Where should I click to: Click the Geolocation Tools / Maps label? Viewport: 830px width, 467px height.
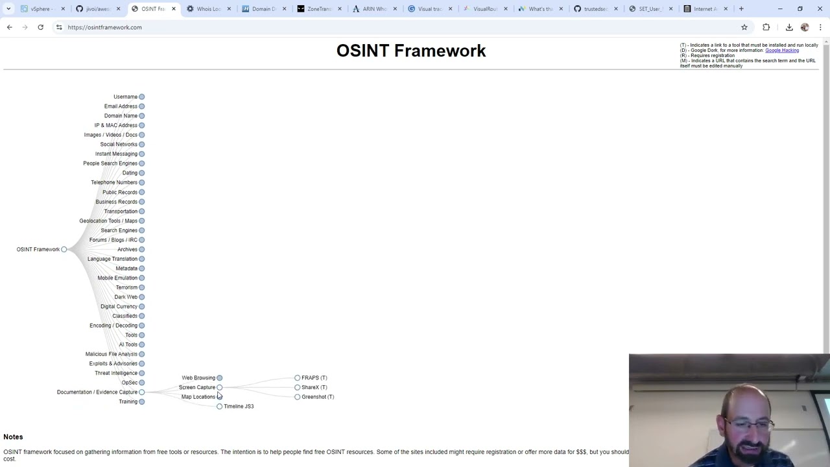pyautogui.click(x=108, y=221)
